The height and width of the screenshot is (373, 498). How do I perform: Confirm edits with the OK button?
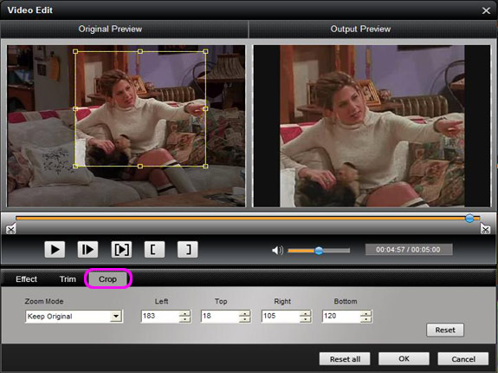(404, 359)
